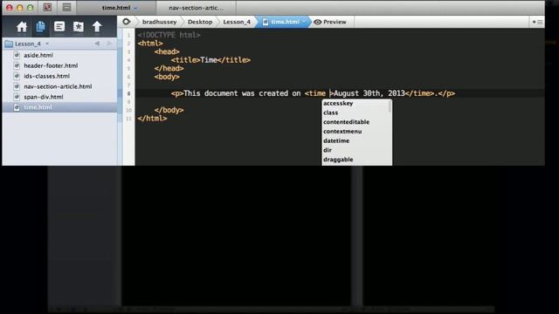Image resolution: width=559 pixels, height=314 pixels.
Task: Open the Home view in sidebar
Action: [22, 27]
